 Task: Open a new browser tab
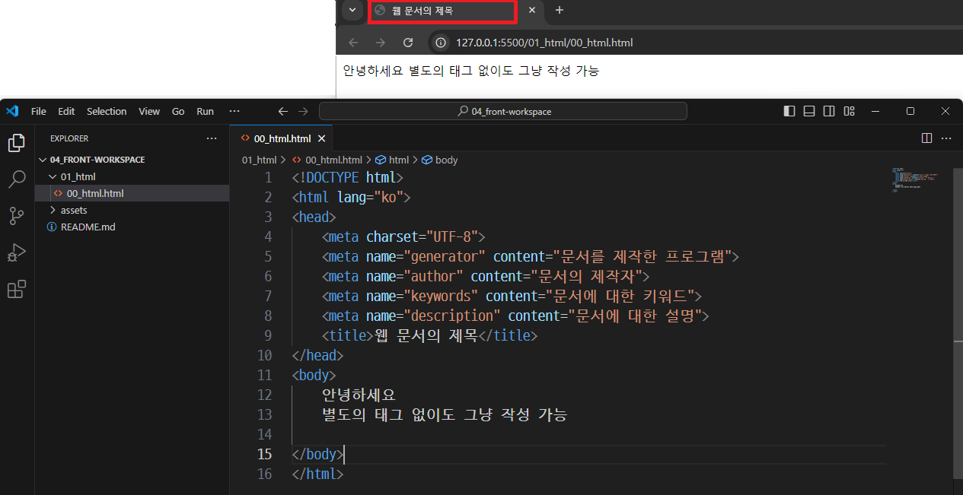(560, 11)
